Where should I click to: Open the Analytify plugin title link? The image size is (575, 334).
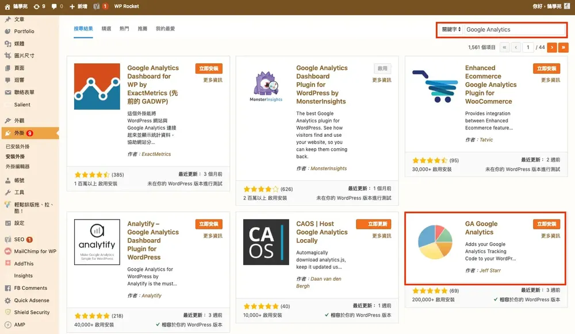point(153,240)
